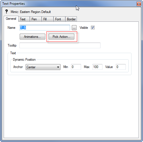Click inside the Name input field

point(45,28)
